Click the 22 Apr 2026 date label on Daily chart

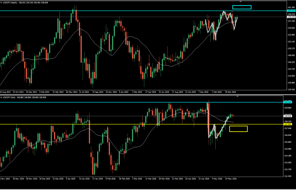pyautogui.click(x=204, y=179)
